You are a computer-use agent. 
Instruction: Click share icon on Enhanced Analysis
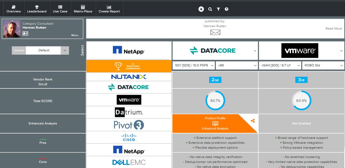253,121
